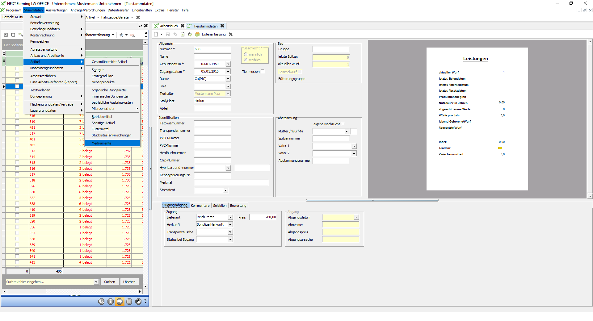Click the leaf module icon in bottom bar

[138, 302]
